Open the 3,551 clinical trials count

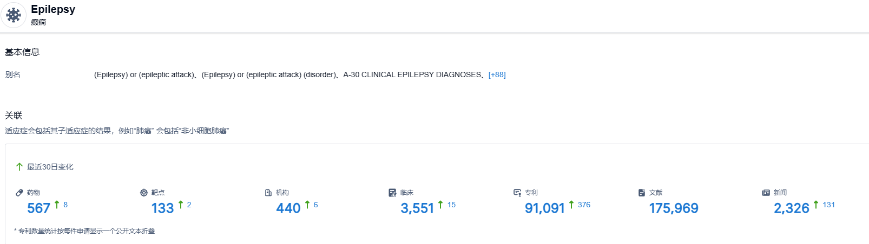click(x=417, y=208)
